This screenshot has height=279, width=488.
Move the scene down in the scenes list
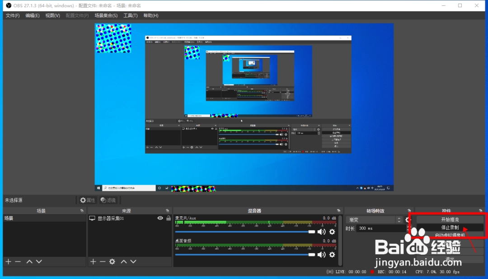[39, 261]
